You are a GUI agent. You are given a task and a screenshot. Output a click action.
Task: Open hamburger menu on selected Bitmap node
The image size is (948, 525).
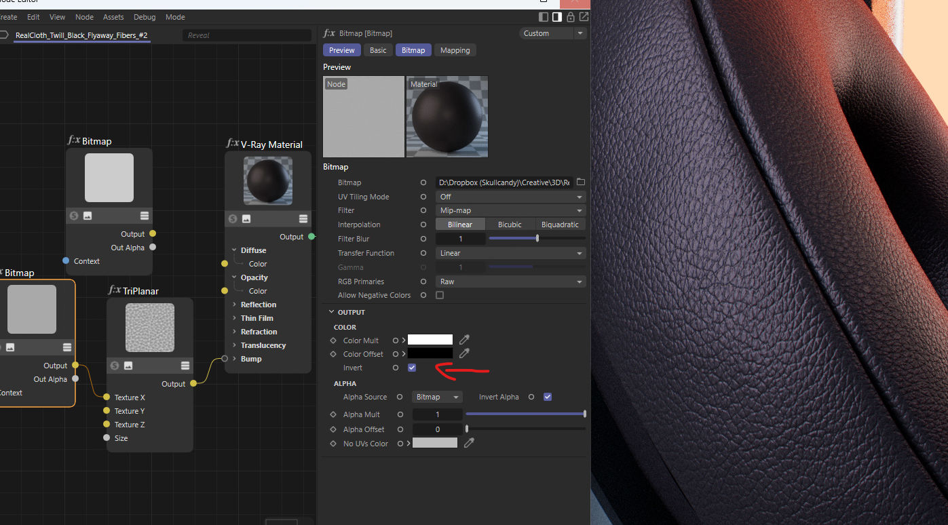[x=67, y=347]
